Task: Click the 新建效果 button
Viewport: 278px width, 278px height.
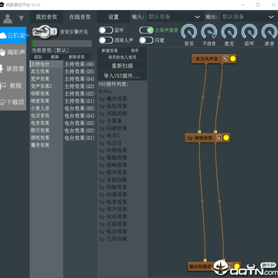Action: (x=110, y=51)
